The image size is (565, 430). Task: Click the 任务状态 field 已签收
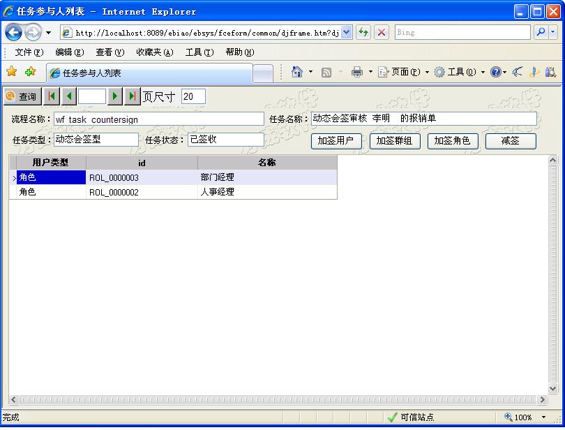click(226, 140)
